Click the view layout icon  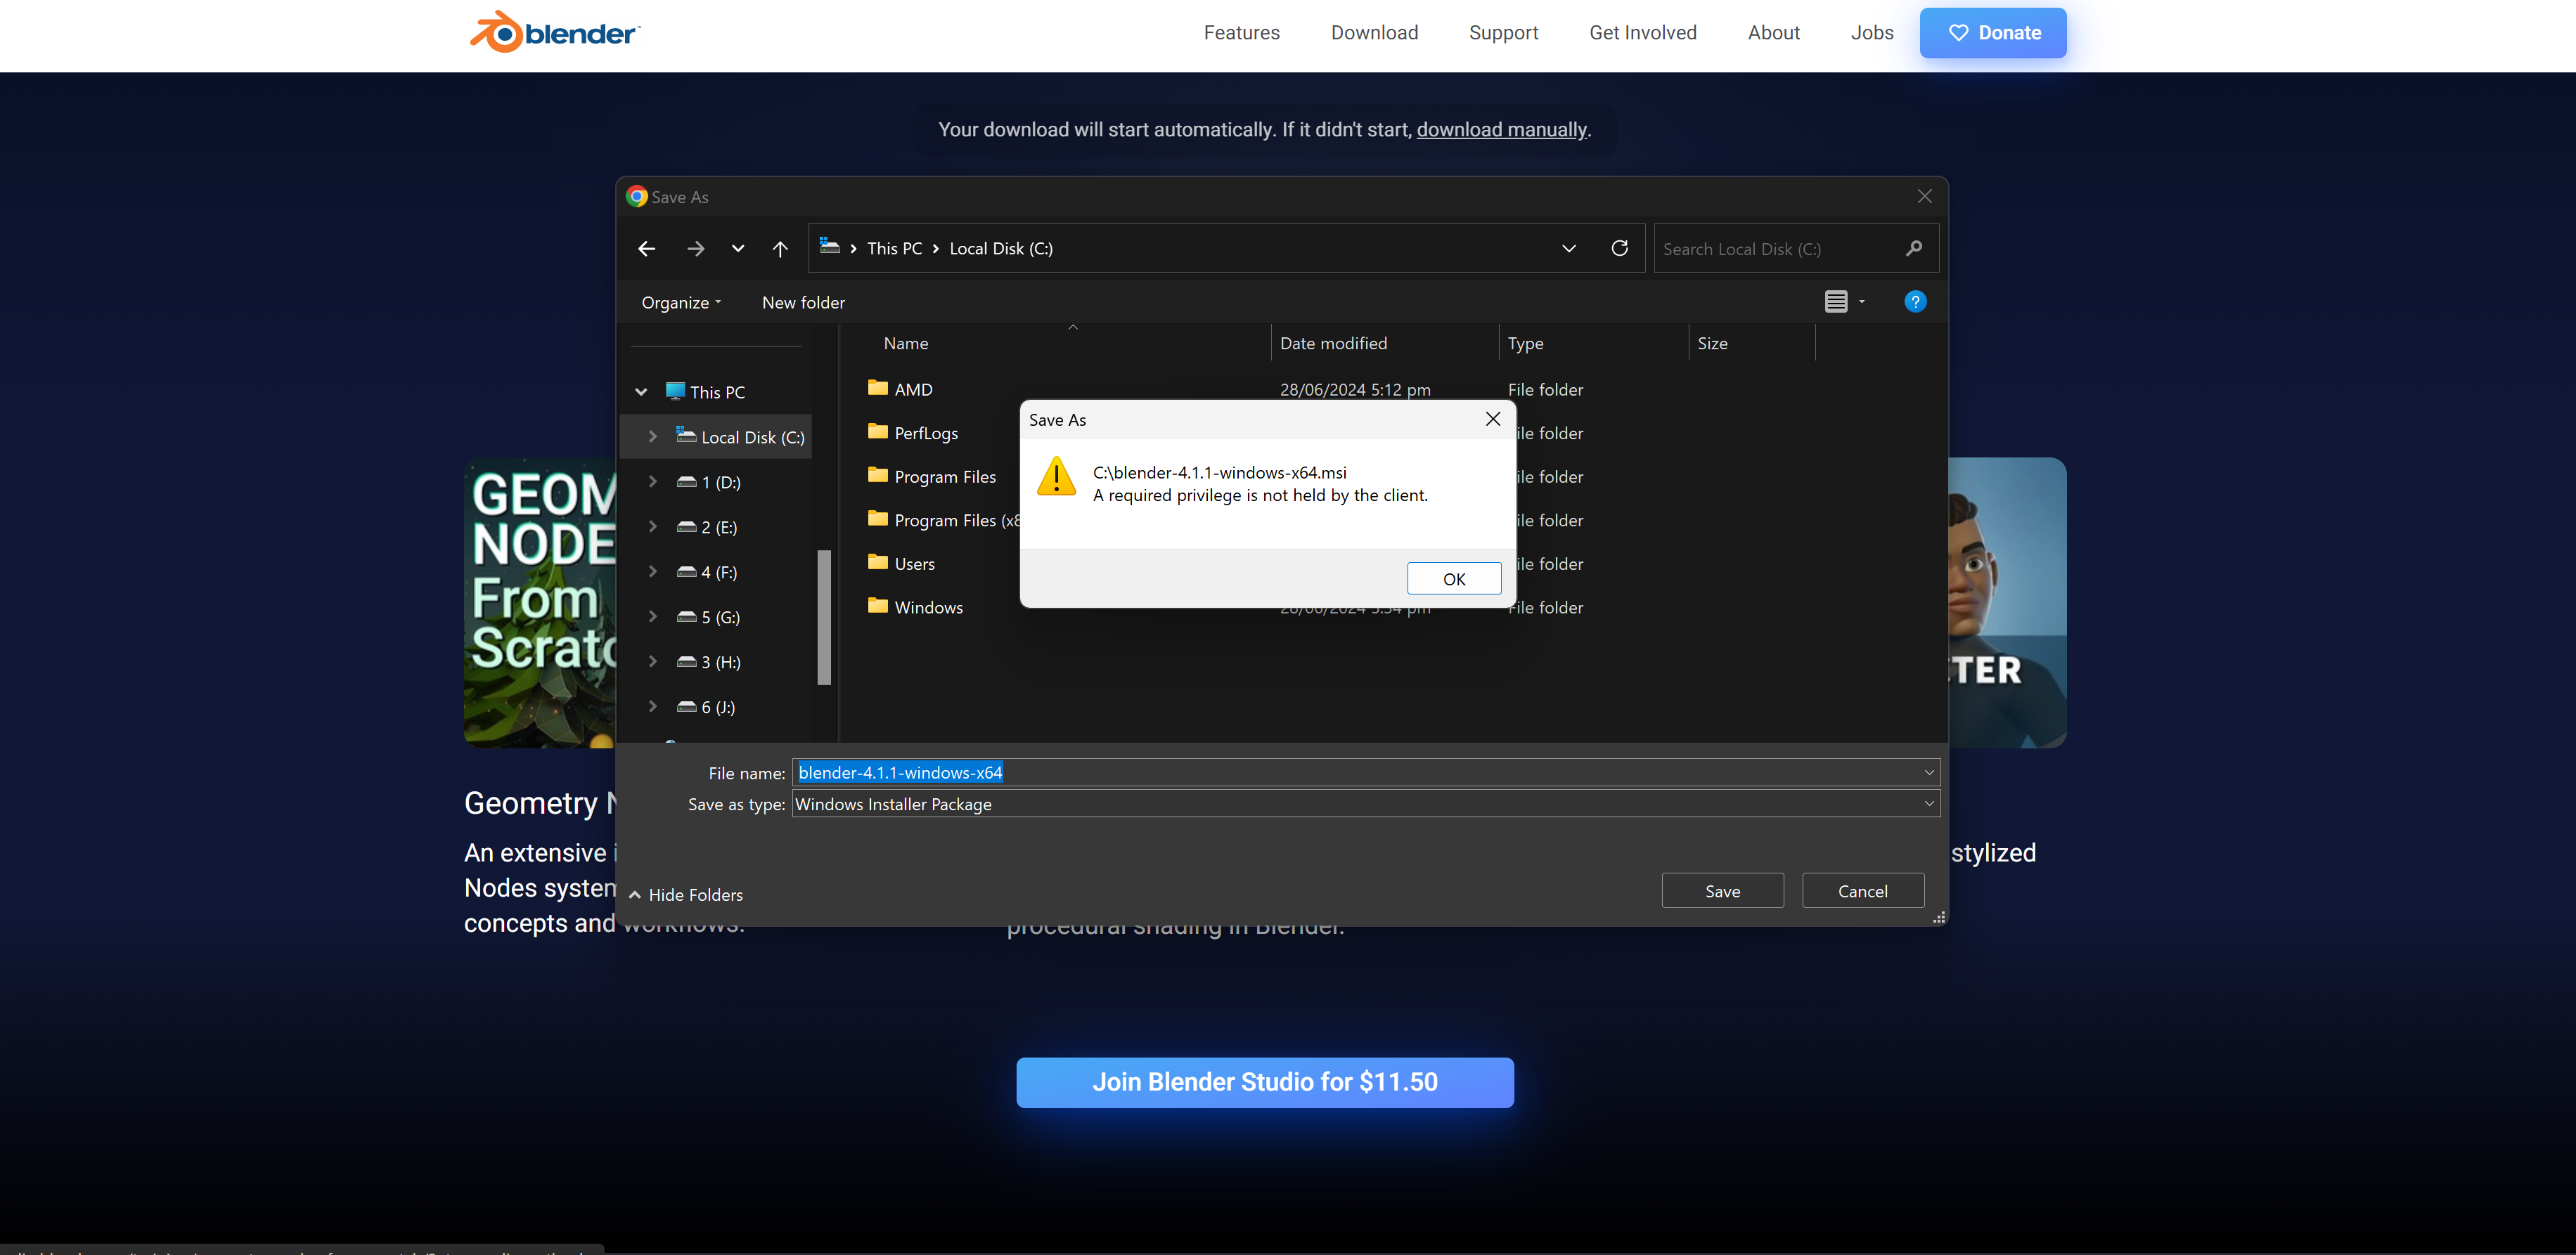1836,301
